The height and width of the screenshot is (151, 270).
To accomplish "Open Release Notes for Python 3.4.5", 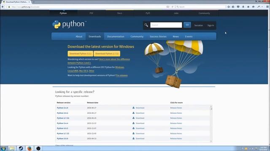I will point(176,108).
